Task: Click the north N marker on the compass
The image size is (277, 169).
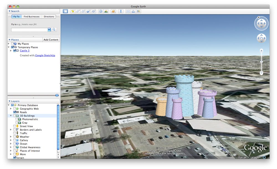Action: coord(259,17)
